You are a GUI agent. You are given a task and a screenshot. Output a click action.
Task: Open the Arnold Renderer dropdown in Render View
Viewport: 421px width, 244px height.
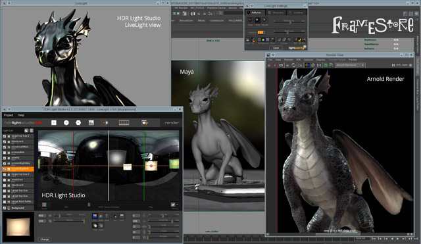350,65
